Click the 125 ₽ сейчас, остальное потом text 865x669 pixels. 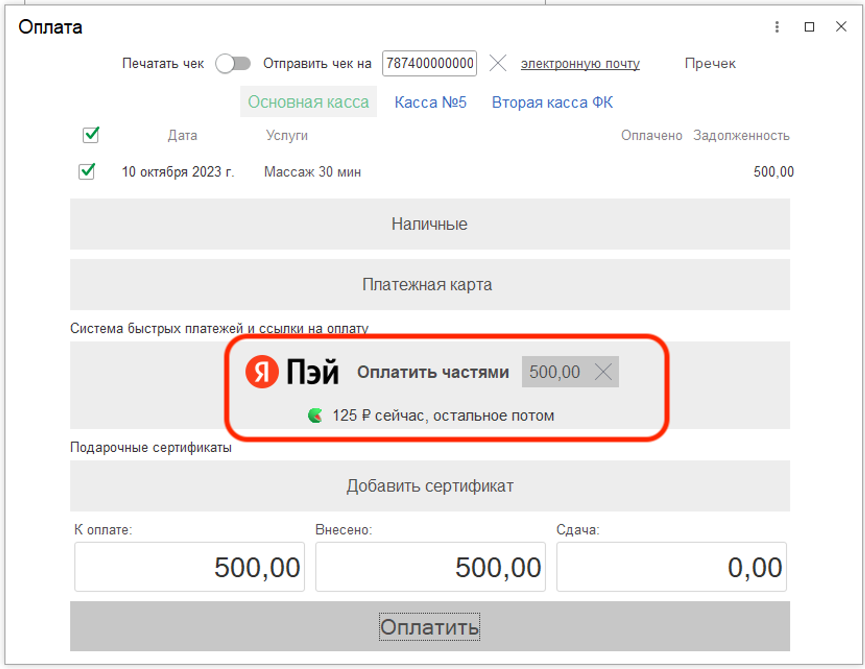[443, 416]
